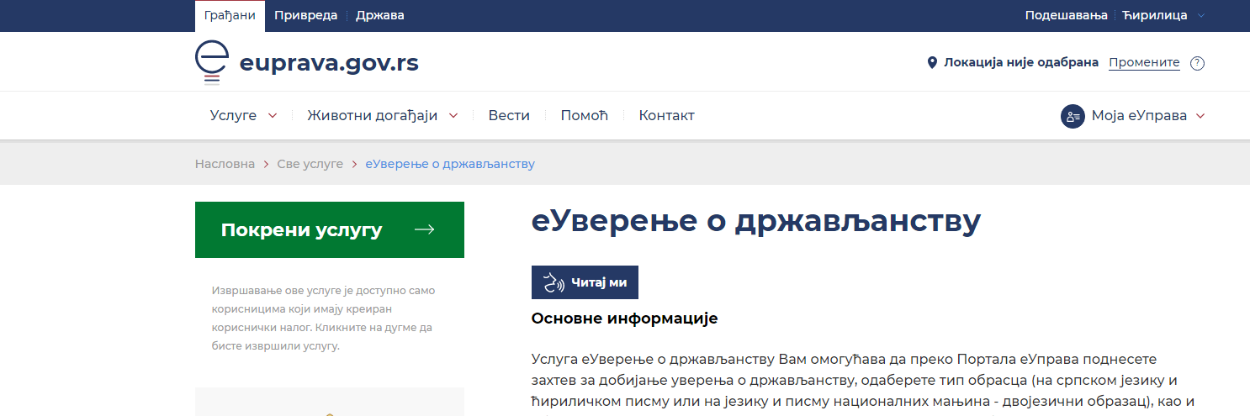Open the location help question mark icon
1250x416 pixels.
click(1198, 63)
